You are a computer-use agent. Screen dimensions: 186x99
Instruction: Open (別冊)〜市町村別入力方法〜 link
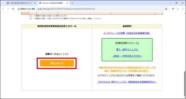127,56
